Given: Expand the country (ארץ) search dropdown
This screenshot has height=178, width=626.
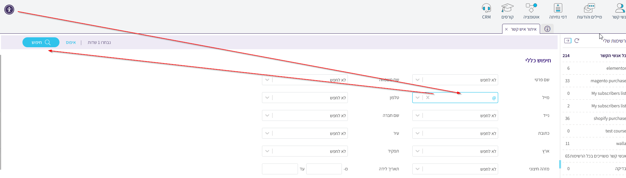Looking at the screenshot, I should click(x=418, y=151).
